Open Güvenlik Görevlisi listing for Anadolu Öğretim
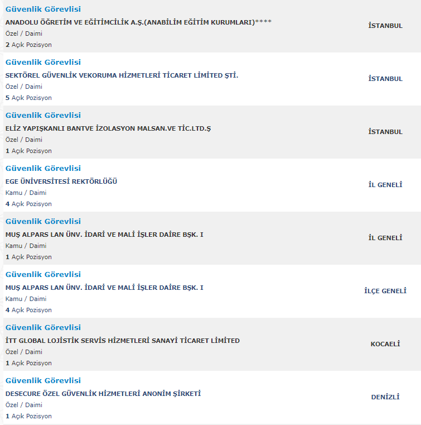 coord(43,9)
